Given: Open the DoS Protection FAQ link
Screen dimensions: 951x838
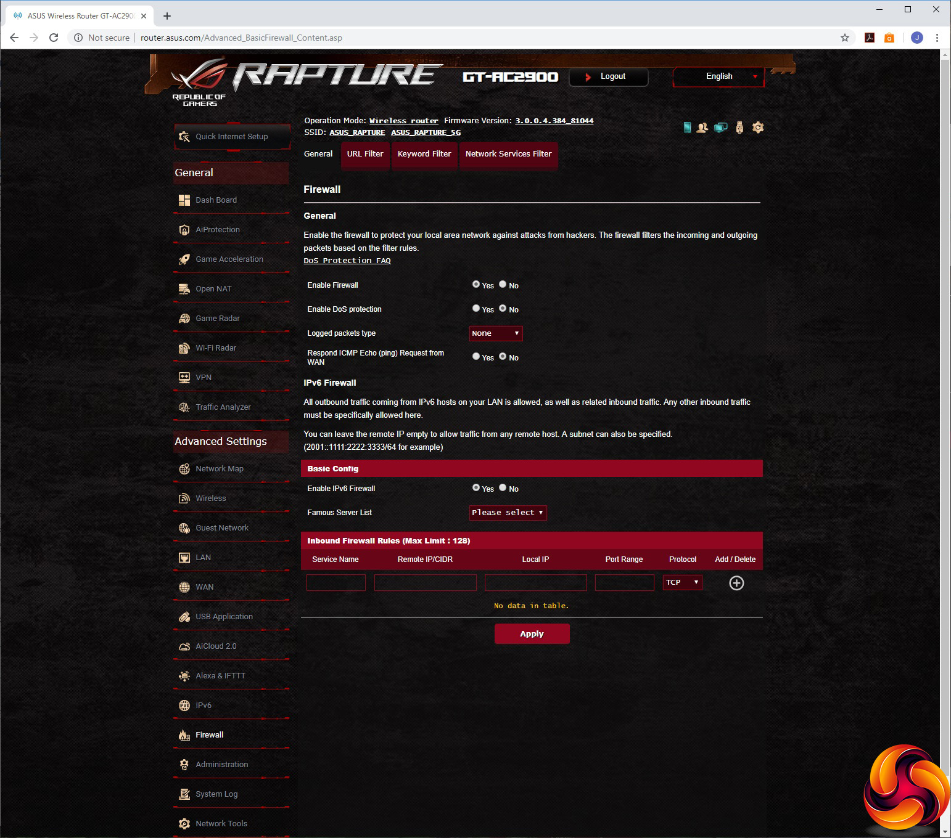Looking at the screenshot, I should [347, 261].
